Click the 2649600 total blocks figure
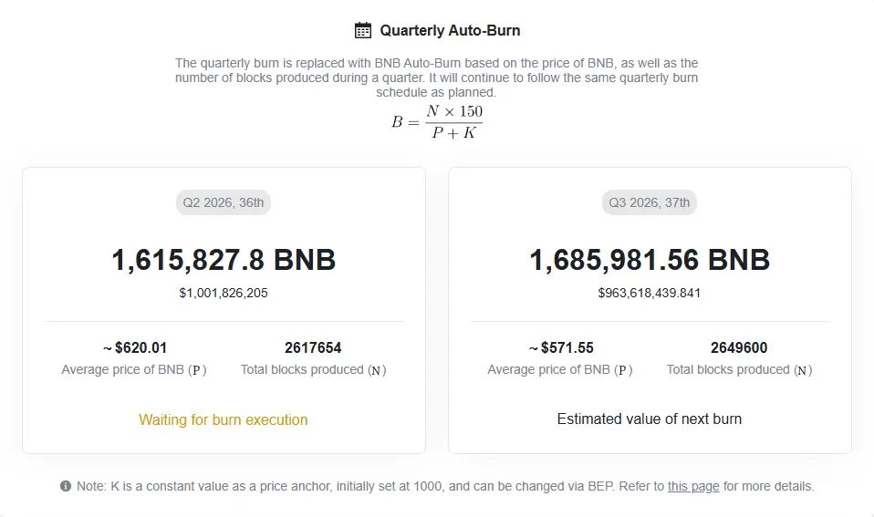Screen dimensions: 874x517 [x=739, y=347]
